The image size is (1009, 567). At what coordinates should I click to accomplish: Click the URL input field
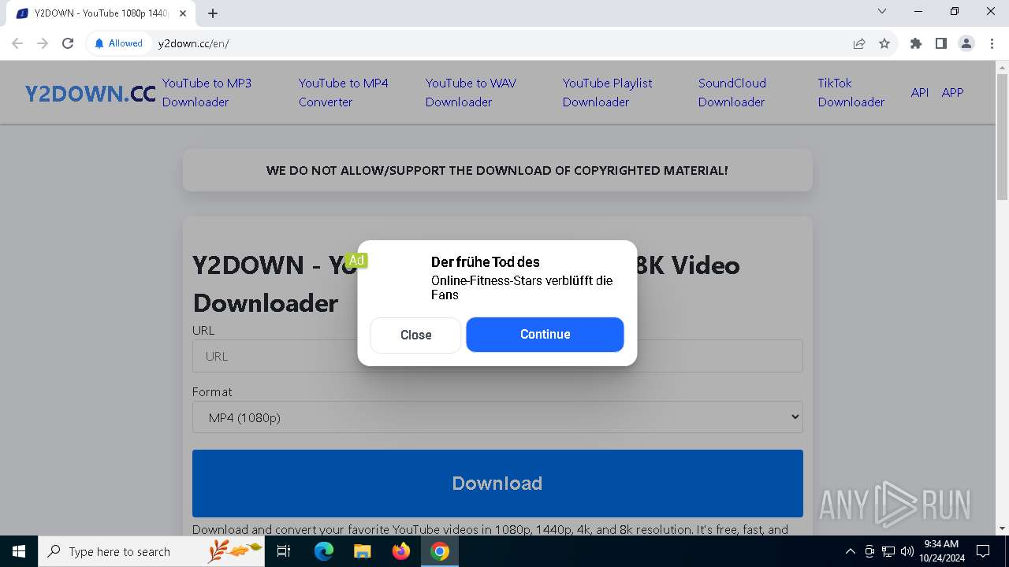(497, 356)
